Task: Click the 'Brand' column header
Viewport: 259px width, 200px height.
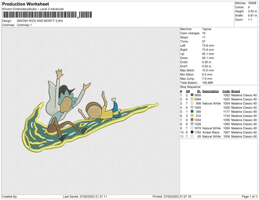Action: click(236, 91)
